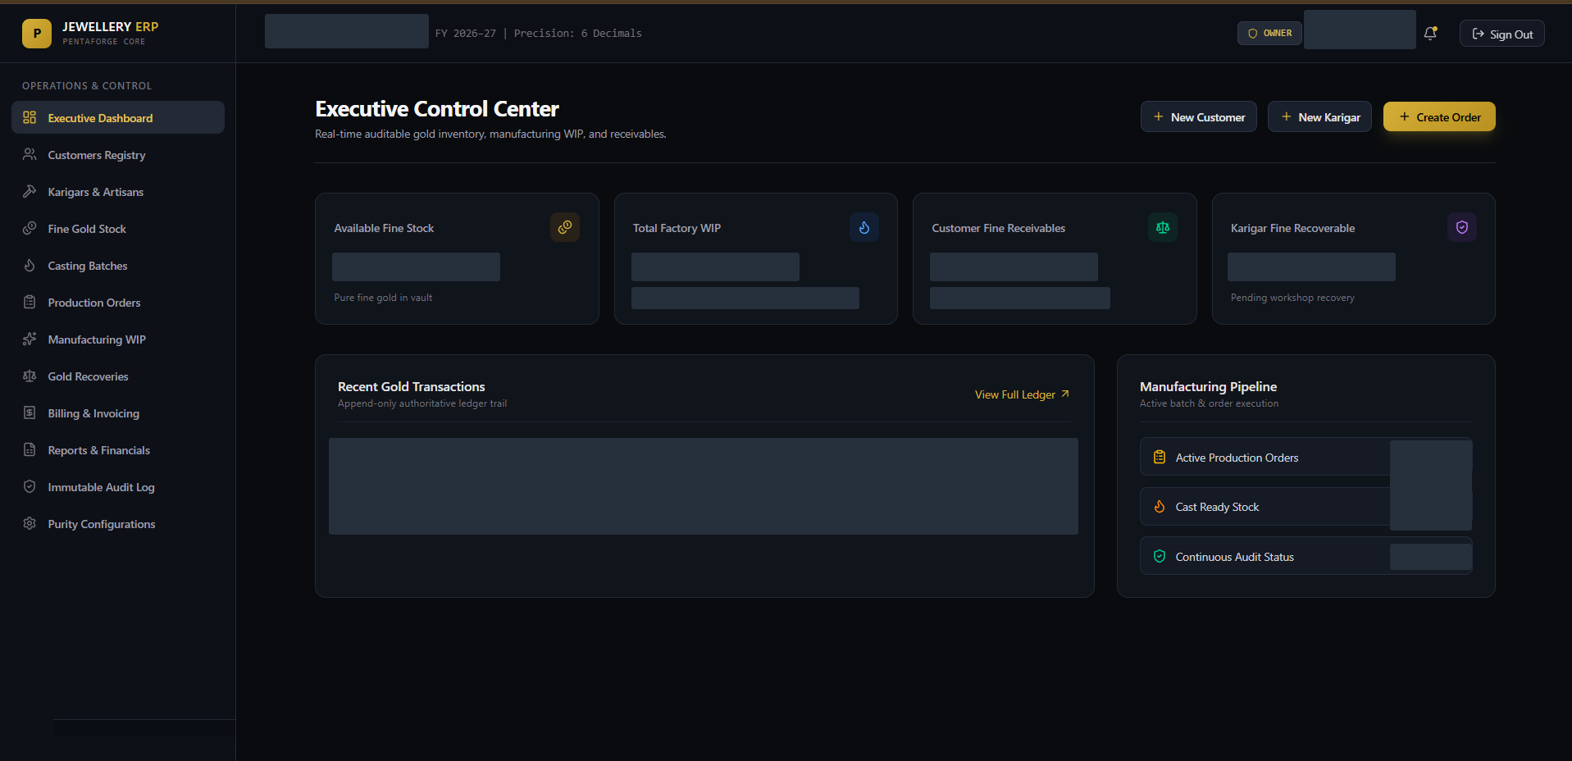Select Casting Batches in the sidebar
The width and height of the screenshot is (1572, 761).
click(118, 265)
